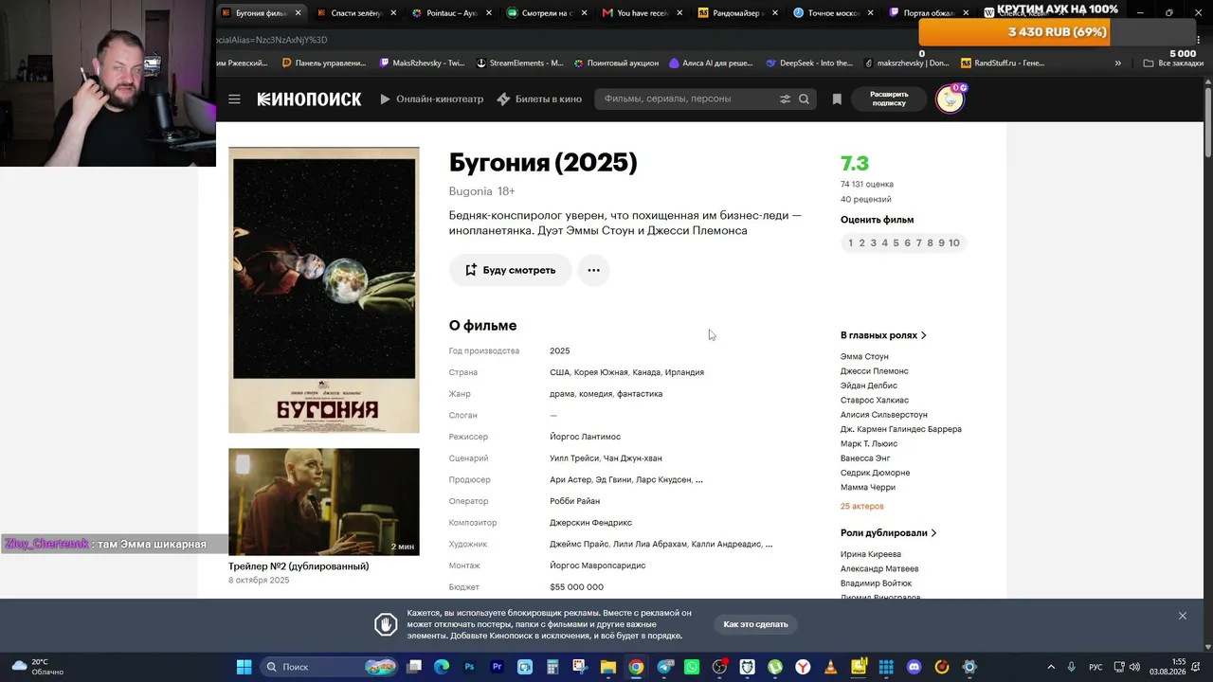This screenshot has width=1213, height=682.
Task: Open Поинтовый аукцион bookmark
Action: (x=616, y=63)
